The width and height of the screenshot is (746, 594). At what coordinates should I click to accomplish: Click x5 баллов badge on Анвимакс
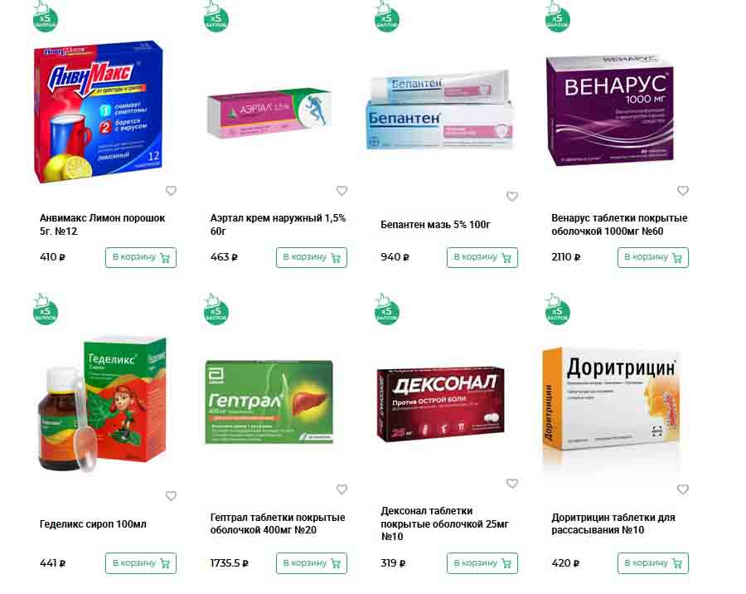click(46, 17)
